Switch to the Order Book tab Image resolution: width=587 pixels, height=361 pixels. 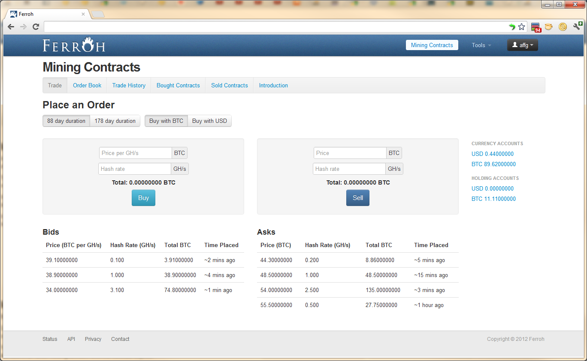(87, 86)
